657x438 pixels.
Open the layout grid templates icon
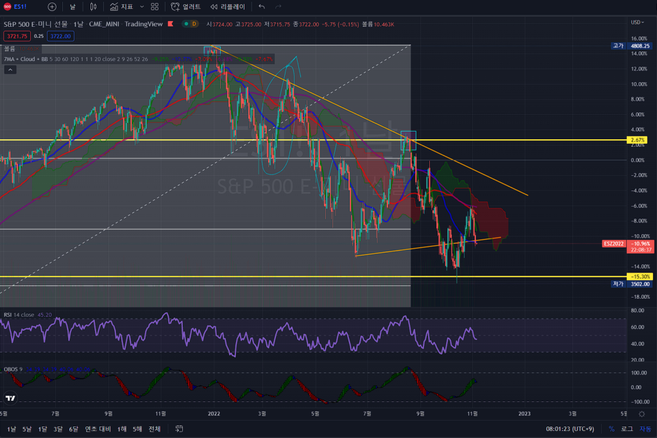pos(155,6)
